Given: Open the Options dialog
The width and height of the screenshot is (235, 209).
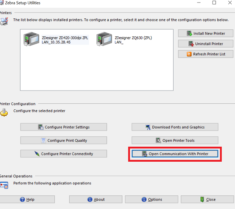Looking at the screenshot, I should tap(151, 199).
